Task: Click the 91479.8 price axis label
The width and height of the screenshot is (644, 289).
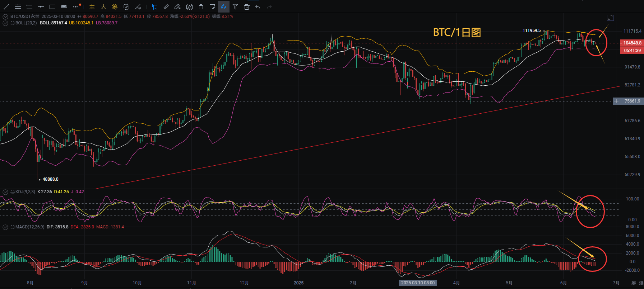Action: [632, 67]
